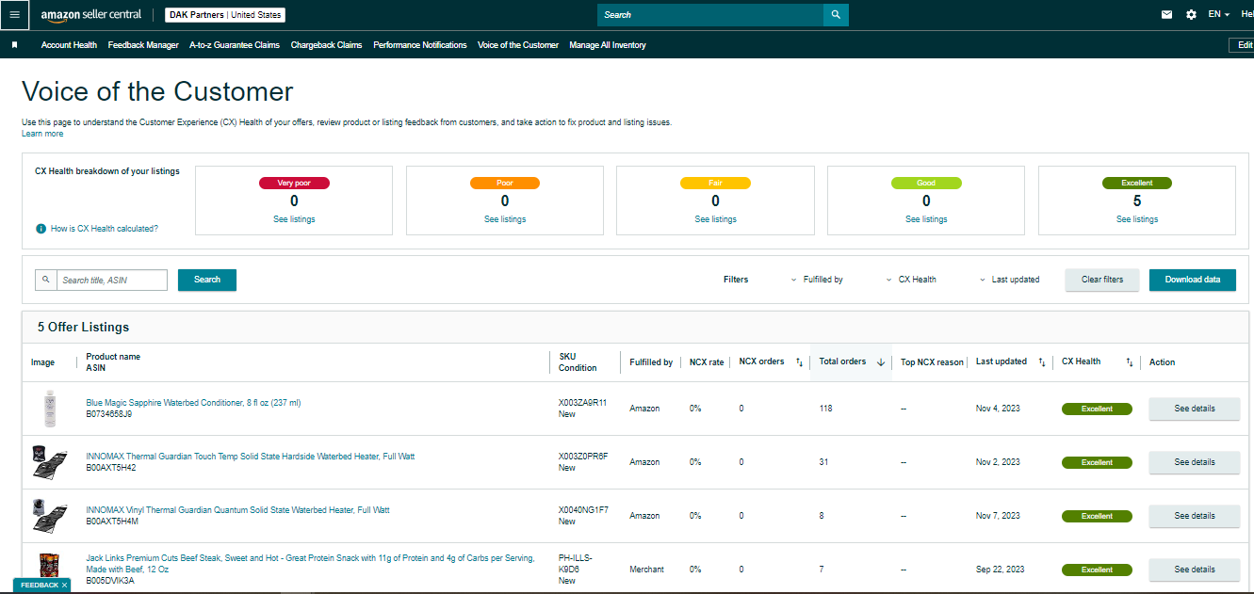Focus the Search title, ASIN field
The height and width of the screenshot is (594, 1254).
point(112,280)
